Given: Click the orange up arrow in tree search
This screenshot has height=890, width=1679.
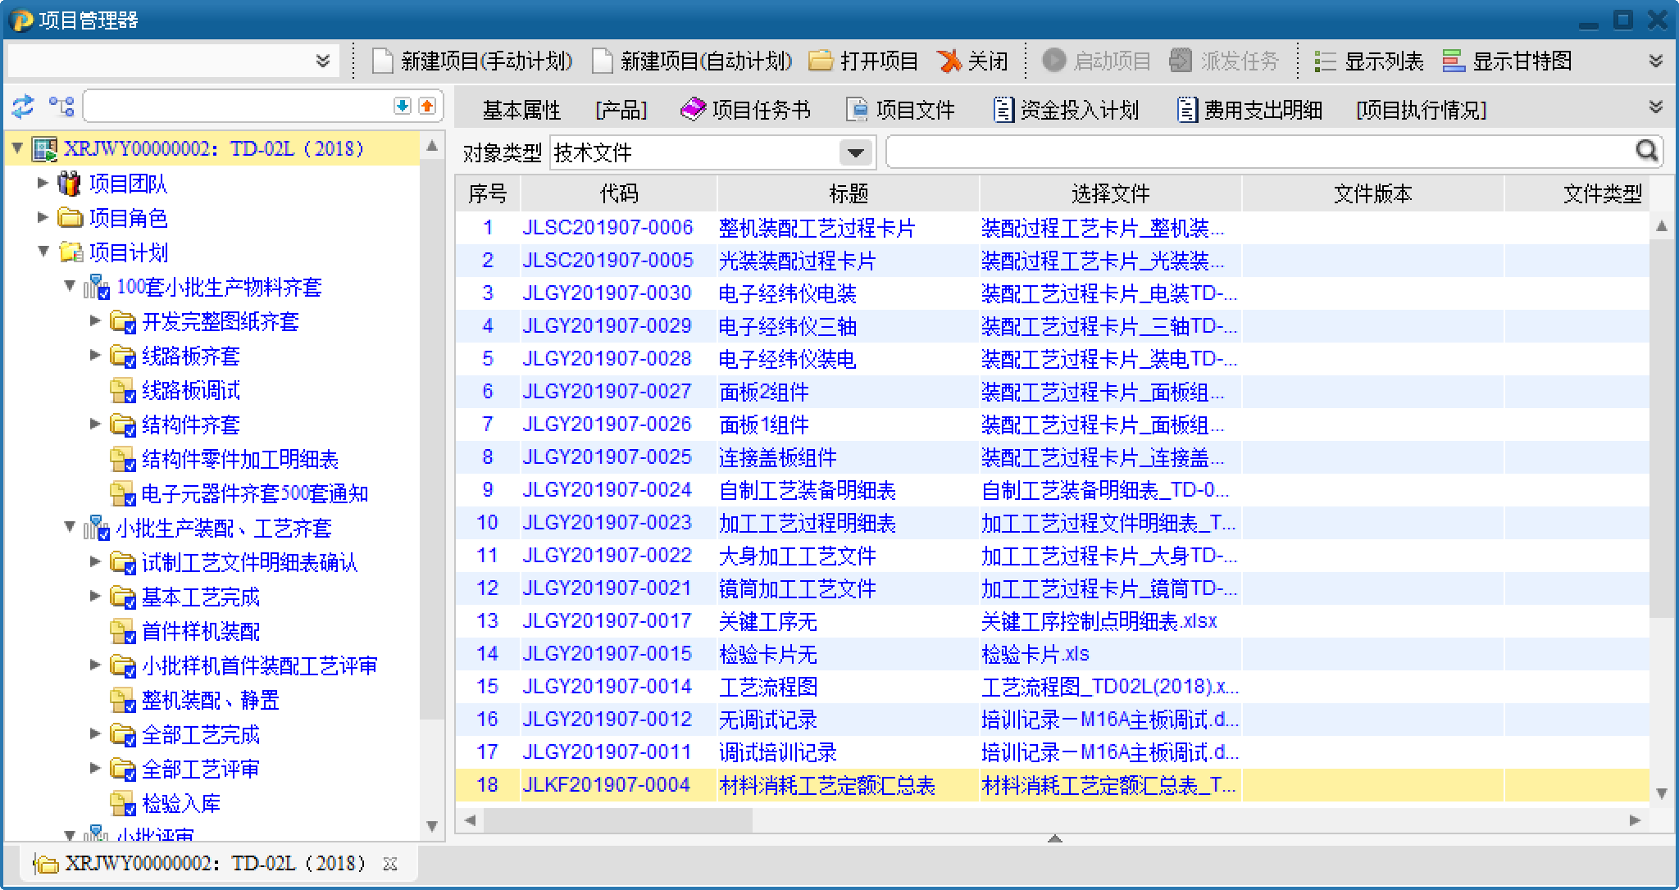Looking at the screenshot, I should (x=427, y=106).
